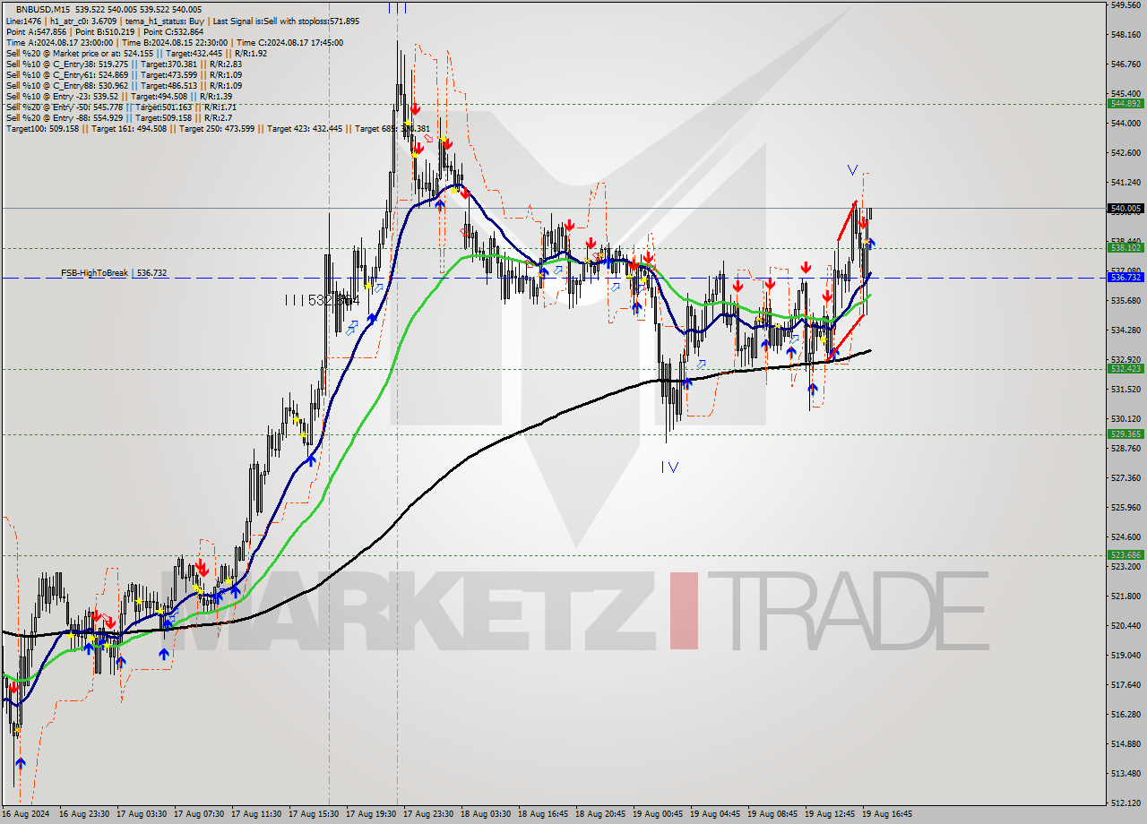Click the current price tag 540.005
Image resolution: width=1147 pixels, height=824 pixels.
(1125, 208)
